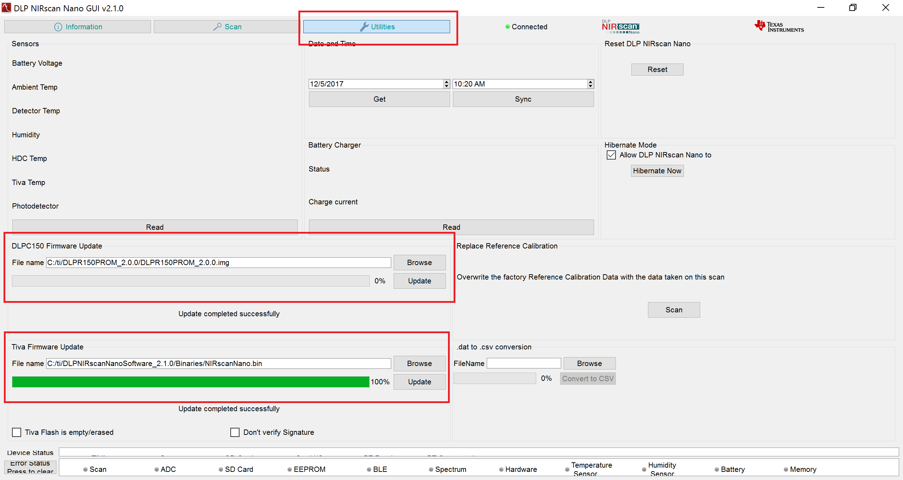This screenshot has height=480, width=903.
Task: Click date field down spinner arrow
Action: click(447, 86)
